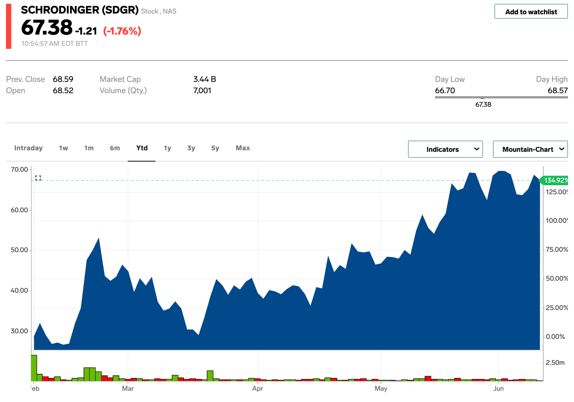Click the Volume value 7,001

[202, 91]
